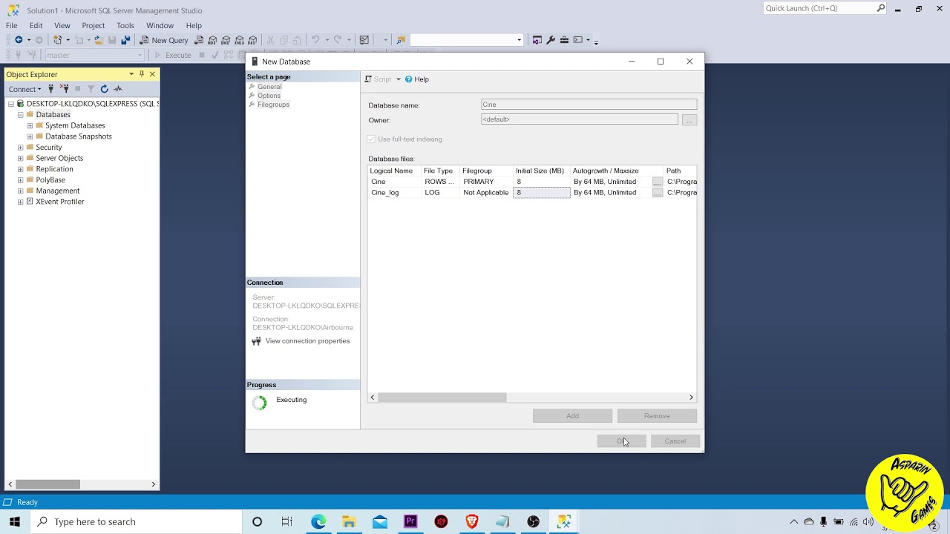Click the Navigate Backward toolbar icon
The height and width of the screenshot is (534, 950).
[x=19, y=40]
